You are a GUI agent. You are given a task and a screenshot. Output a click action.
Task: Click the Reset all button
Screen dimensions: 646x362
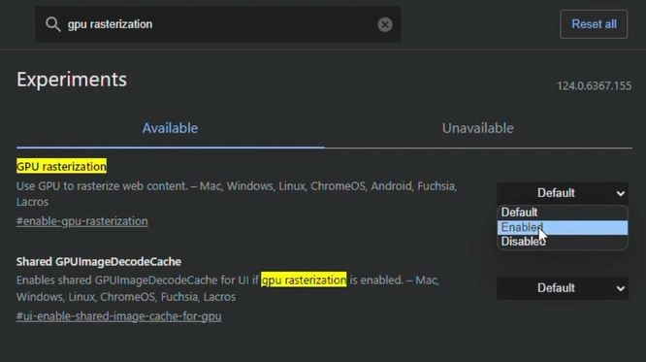tap(594, 24)
